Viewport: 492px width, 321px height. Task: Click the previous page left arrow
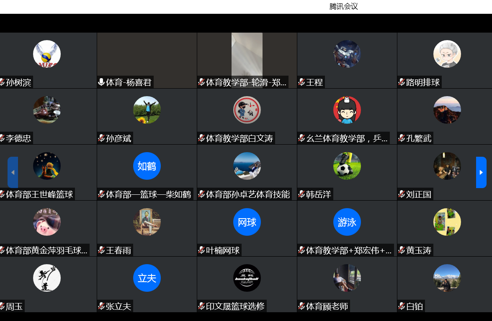[13, 172]
